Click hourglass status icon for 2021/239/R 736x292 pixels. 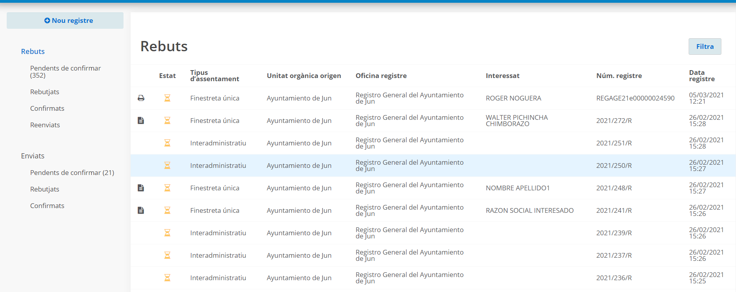[x=167, y=233]
